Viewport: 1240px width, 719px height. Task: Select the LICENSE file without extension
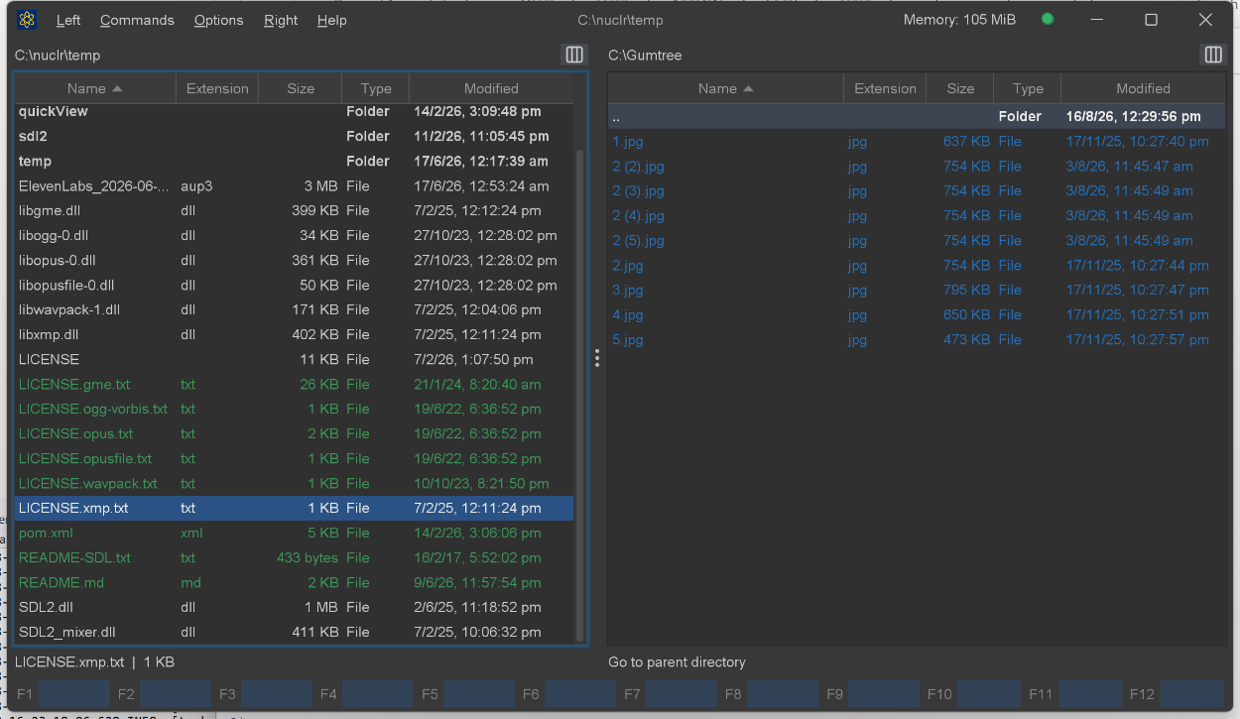(294, 359)
